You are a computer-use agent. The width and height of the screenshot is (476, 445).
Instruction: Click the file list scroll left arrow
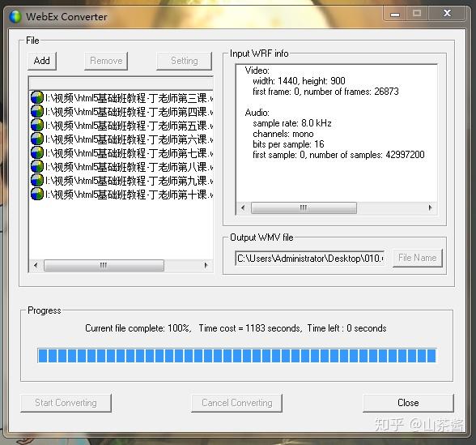coord(36,265)
